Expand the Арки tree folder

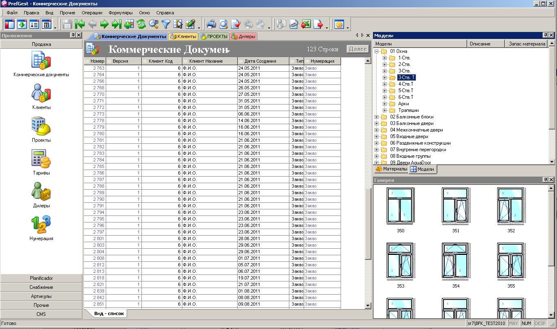(385, 104)
